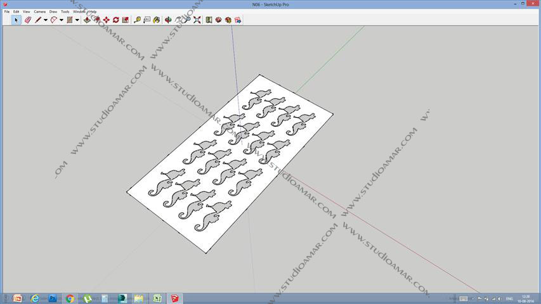Image resolution: width=541 pixels, height=304 pixels.
Task: Open the File menu
Action: 7,11
